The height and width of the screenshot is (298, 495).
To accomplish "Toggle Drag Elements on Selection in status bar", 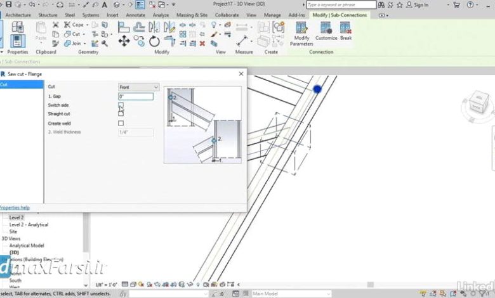I will click(x=463, y=294).
